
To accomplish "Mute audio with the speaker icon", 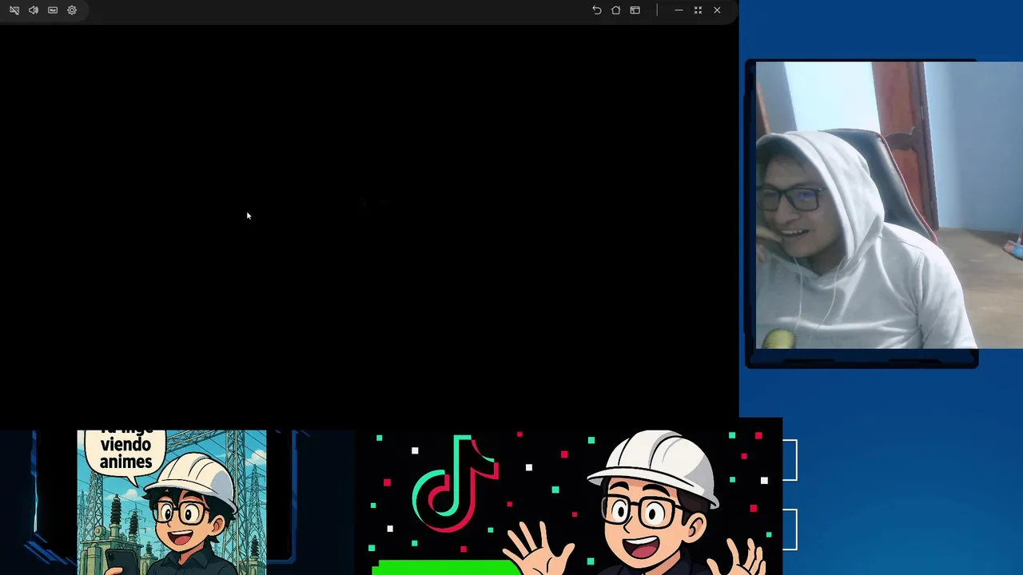I will coord(34,10).
